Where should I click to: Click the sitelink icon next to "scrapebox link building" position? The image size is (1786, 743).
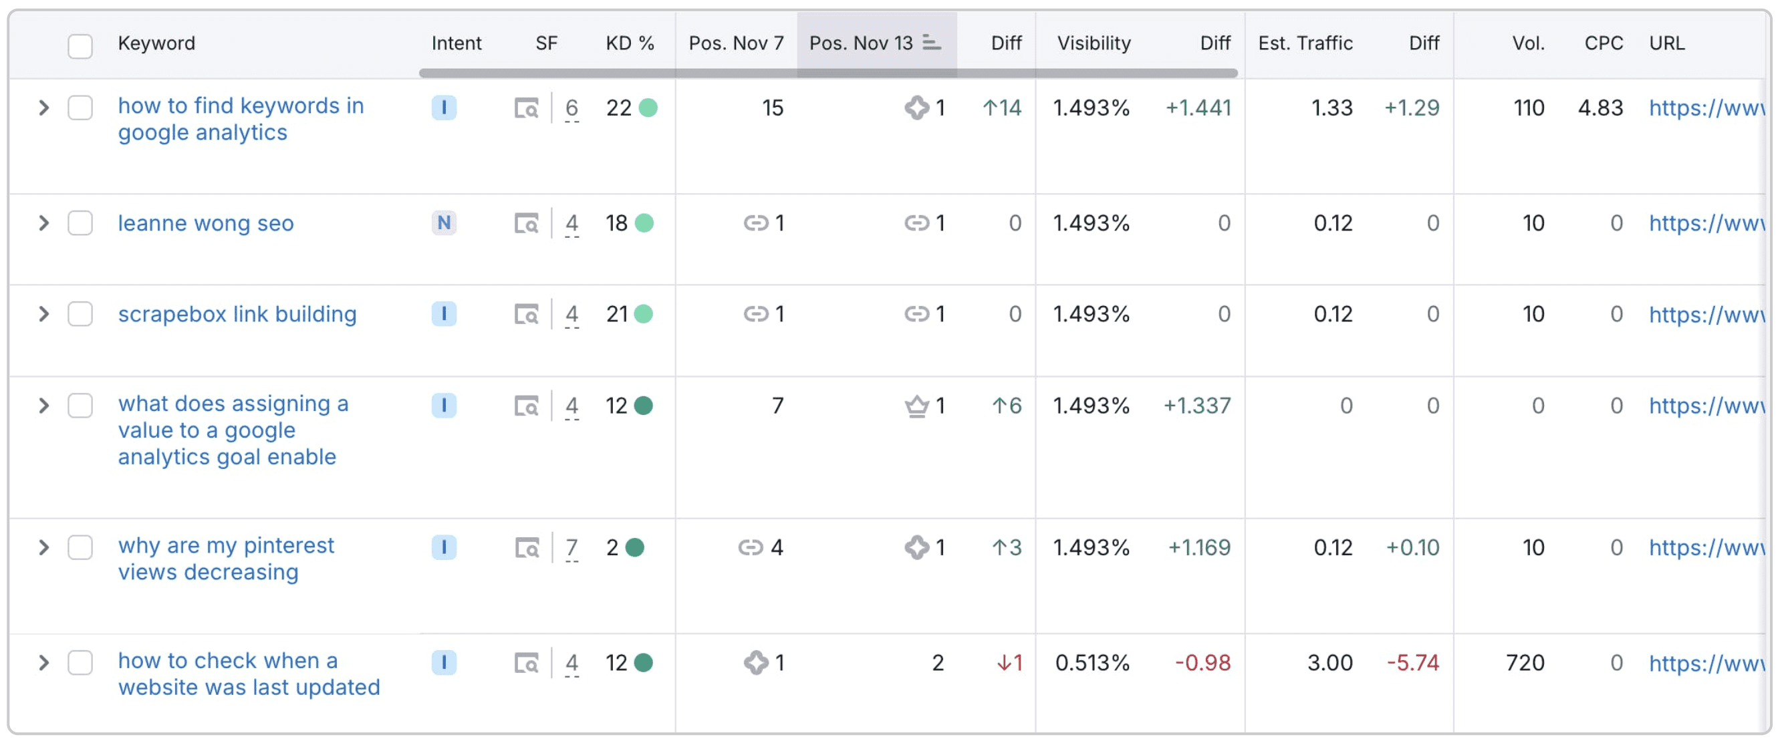tap(918, 314)
